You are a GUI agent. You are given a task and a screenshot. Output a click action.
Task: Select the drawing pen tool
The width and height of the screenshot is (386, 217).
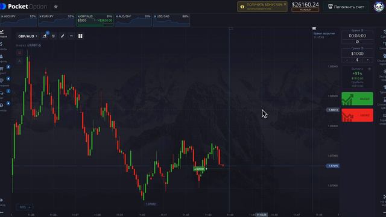tap(63, 36)
